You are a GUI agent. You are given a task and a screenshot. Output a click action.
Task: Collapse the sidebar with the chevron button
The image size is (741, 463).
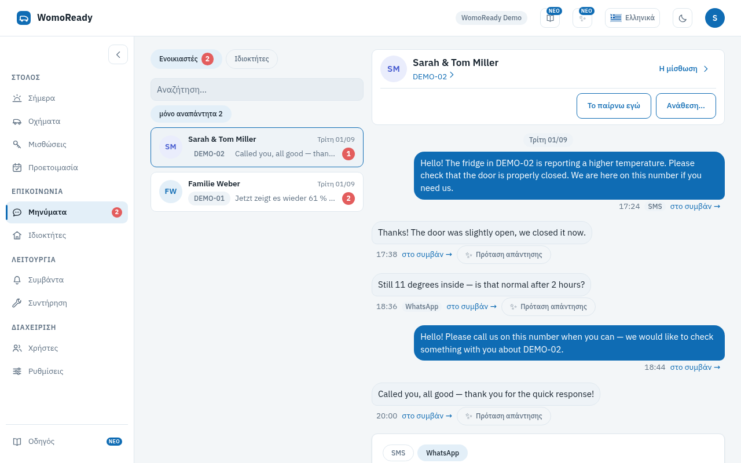click(x=118, y=54)
